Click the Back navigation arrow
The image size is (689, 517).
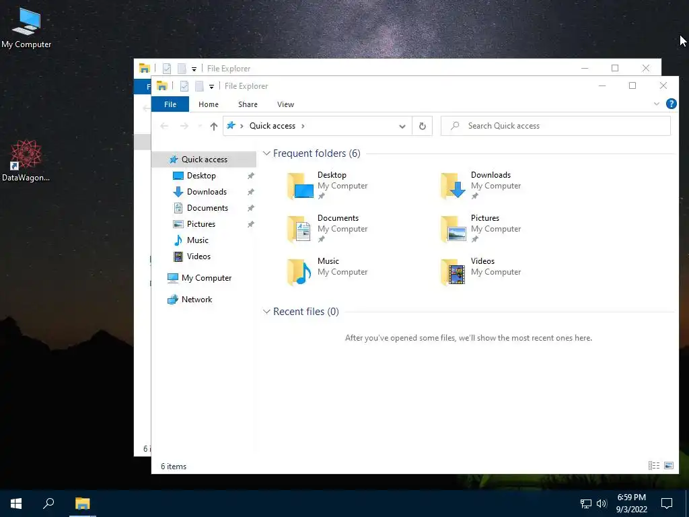pos(164,126)
